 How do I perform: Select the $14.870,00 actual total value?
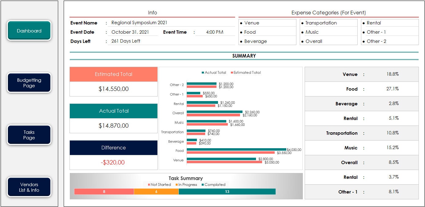114,126
